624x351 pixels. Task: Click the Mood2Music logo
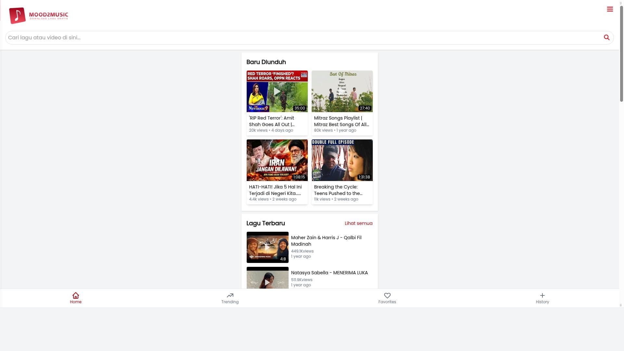[39, 15]
